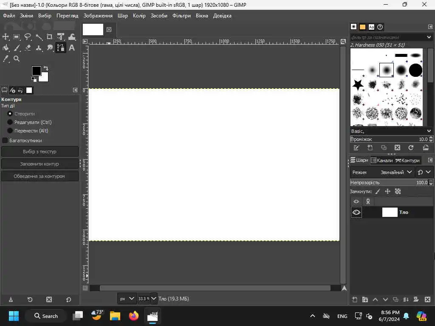Create a new layer icon
435x326 pixels.
(x=355, y=299)
